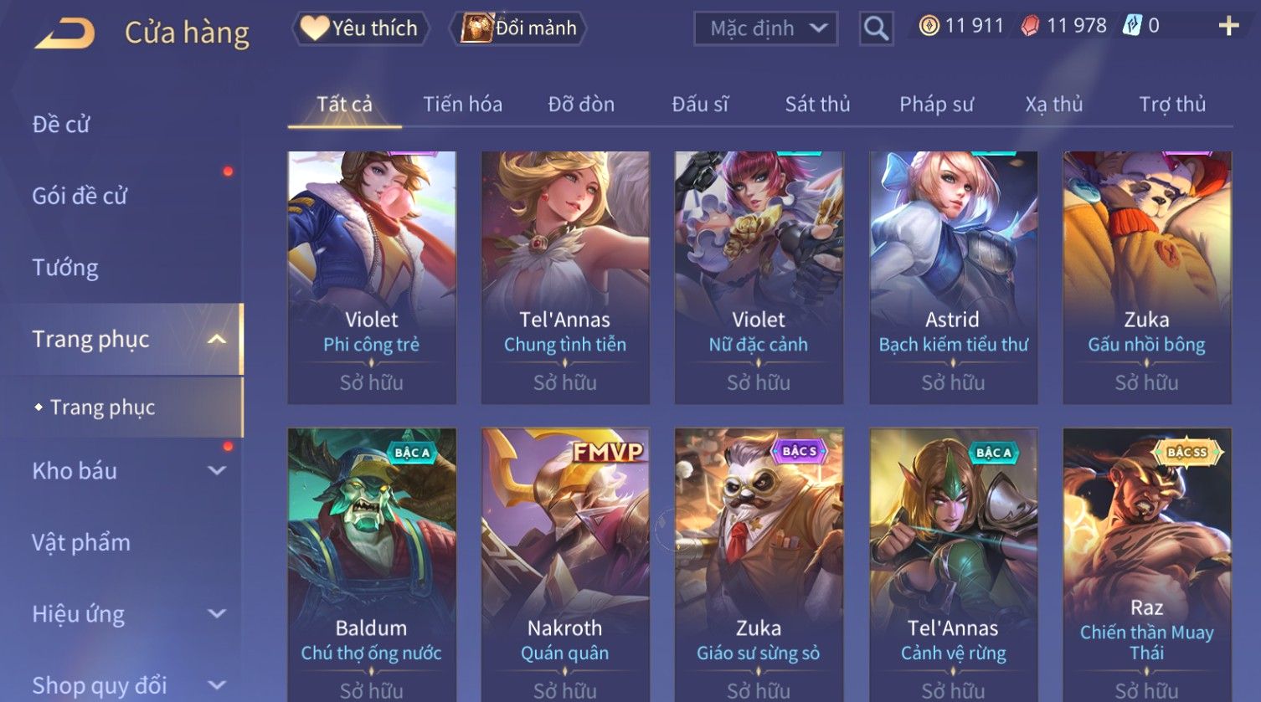Open Tướng in the sidebar

[x=65, y=268]
